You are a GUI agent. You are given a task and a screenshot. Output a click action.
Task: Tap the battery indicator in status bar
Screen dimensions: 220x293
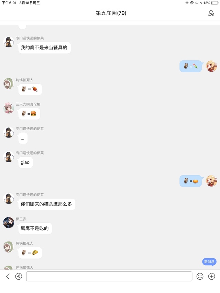pyautogui.click(x=214, y=3)
